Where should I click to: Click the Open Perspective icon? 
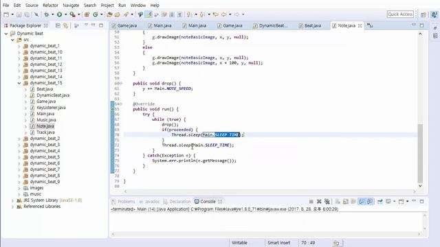423,14
